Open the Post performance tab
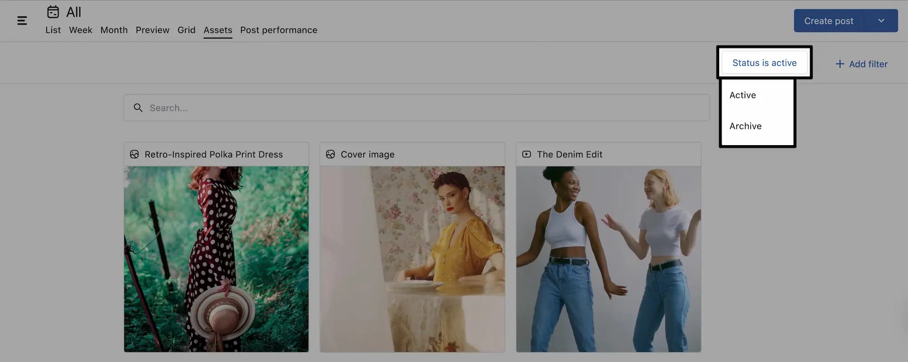908x362 pixels. click(279, 30)
